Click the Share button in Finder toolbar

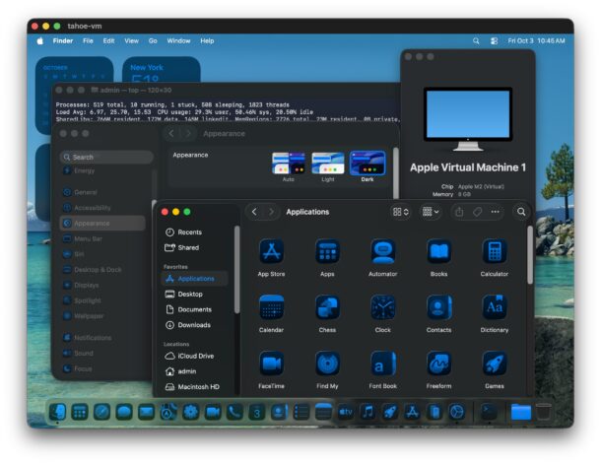(x=459, y=212)
